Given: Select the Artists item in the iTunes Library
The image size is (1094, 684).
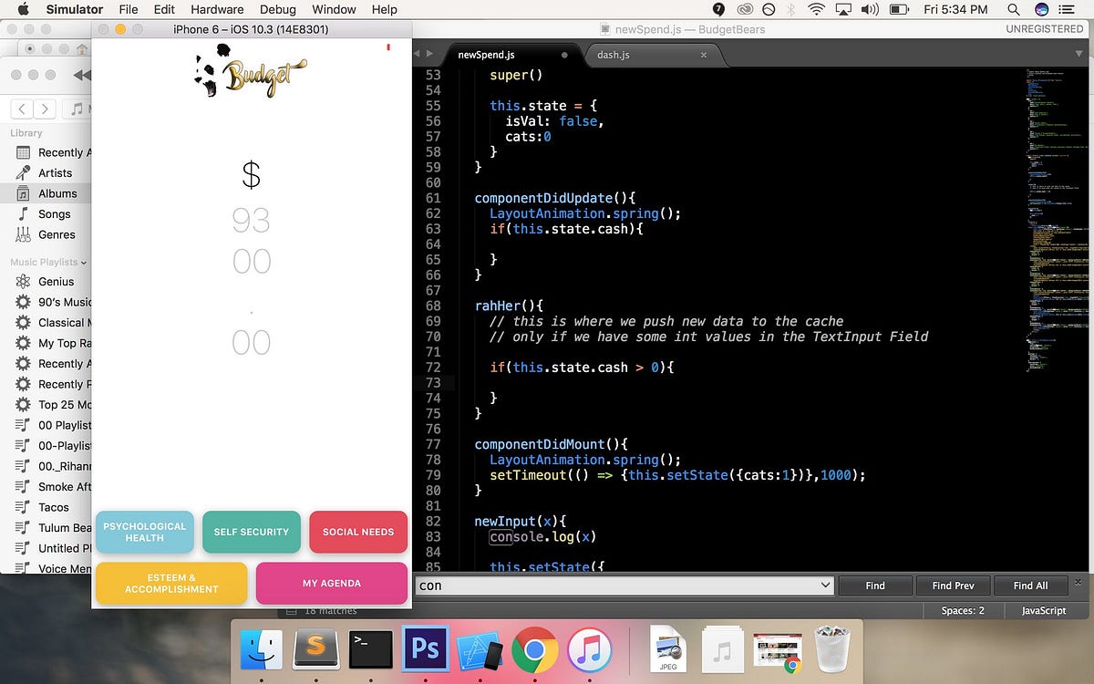Looking at the screenshot, I should pyautogui.click(x=57, y=172).
